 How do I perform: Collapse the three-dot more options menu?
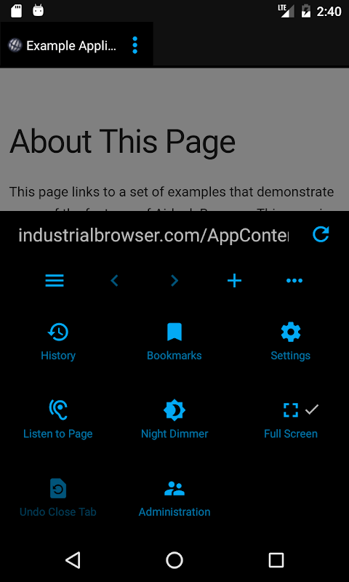[x=294, y=281]
